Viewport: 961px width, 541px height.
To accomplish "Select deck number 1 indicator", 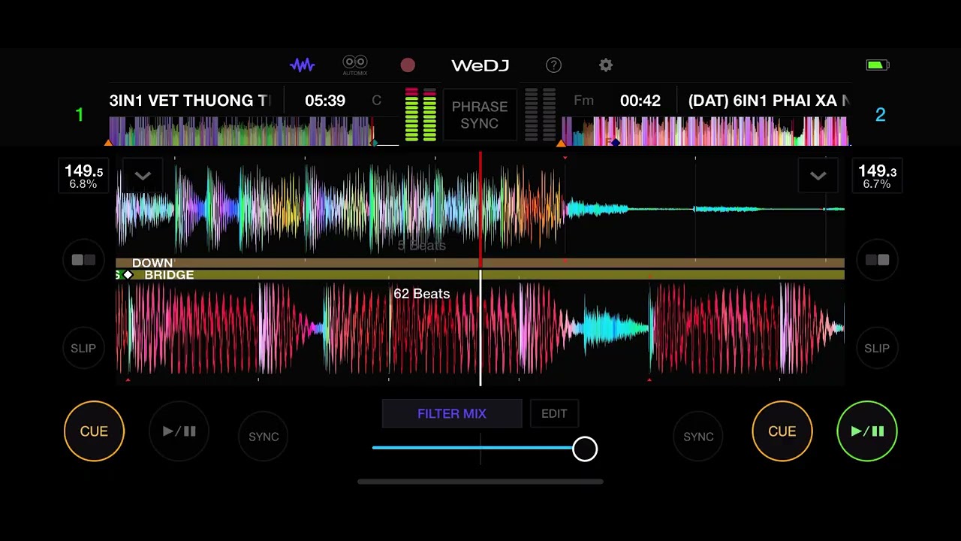I will tap(80, 115).
